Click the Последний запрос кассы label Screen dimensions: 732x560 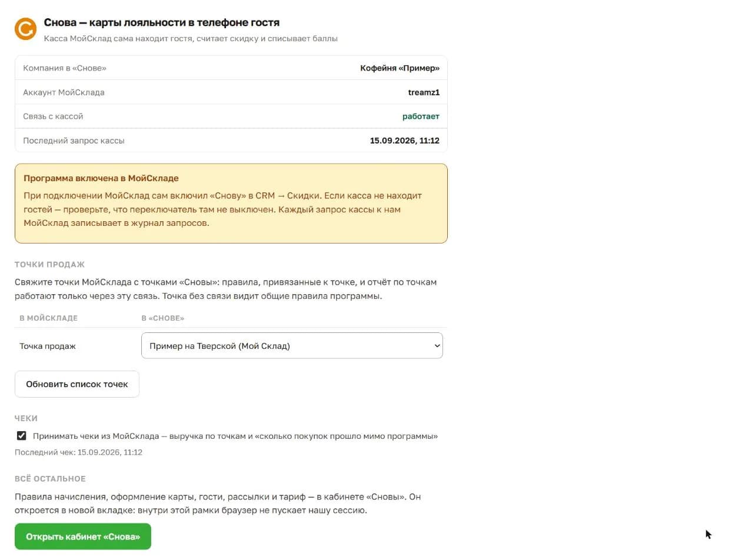click(x=74, y=141)
